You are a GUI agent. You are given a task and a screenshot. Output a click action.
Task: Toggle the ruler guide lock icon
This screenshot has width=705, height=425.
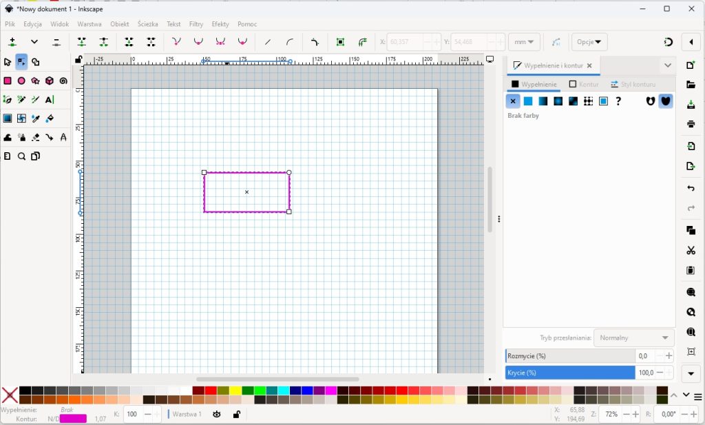click(78, 59)
